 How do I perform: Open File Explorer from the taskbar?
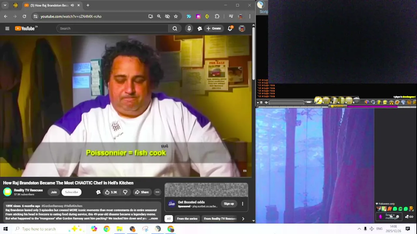(120, 229)
